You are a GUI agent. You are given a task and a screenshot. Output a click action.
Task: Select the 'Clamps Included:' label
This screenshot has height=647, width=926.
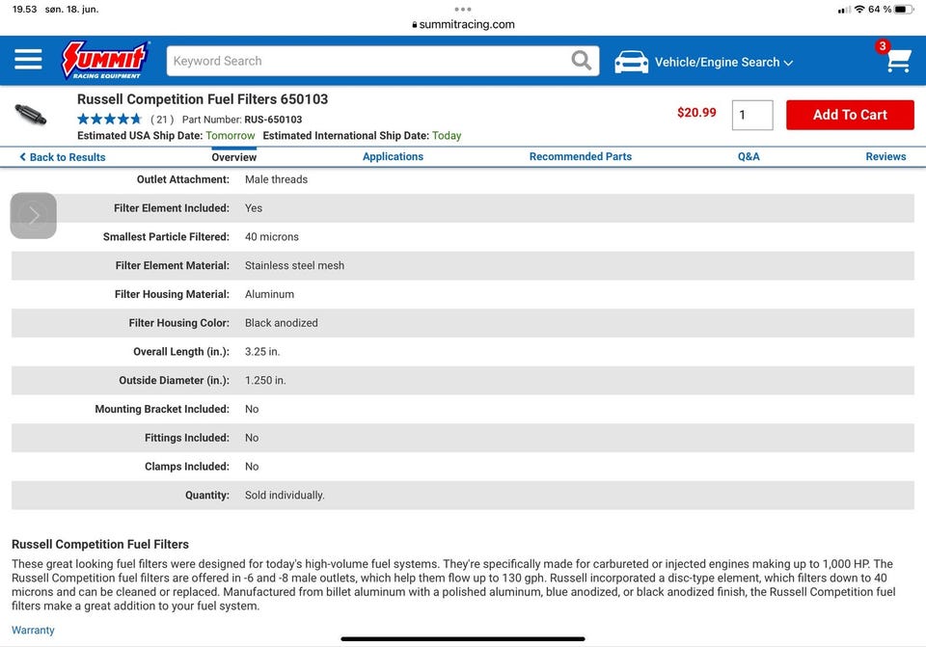pyautogui.click(x=186, y=467)
